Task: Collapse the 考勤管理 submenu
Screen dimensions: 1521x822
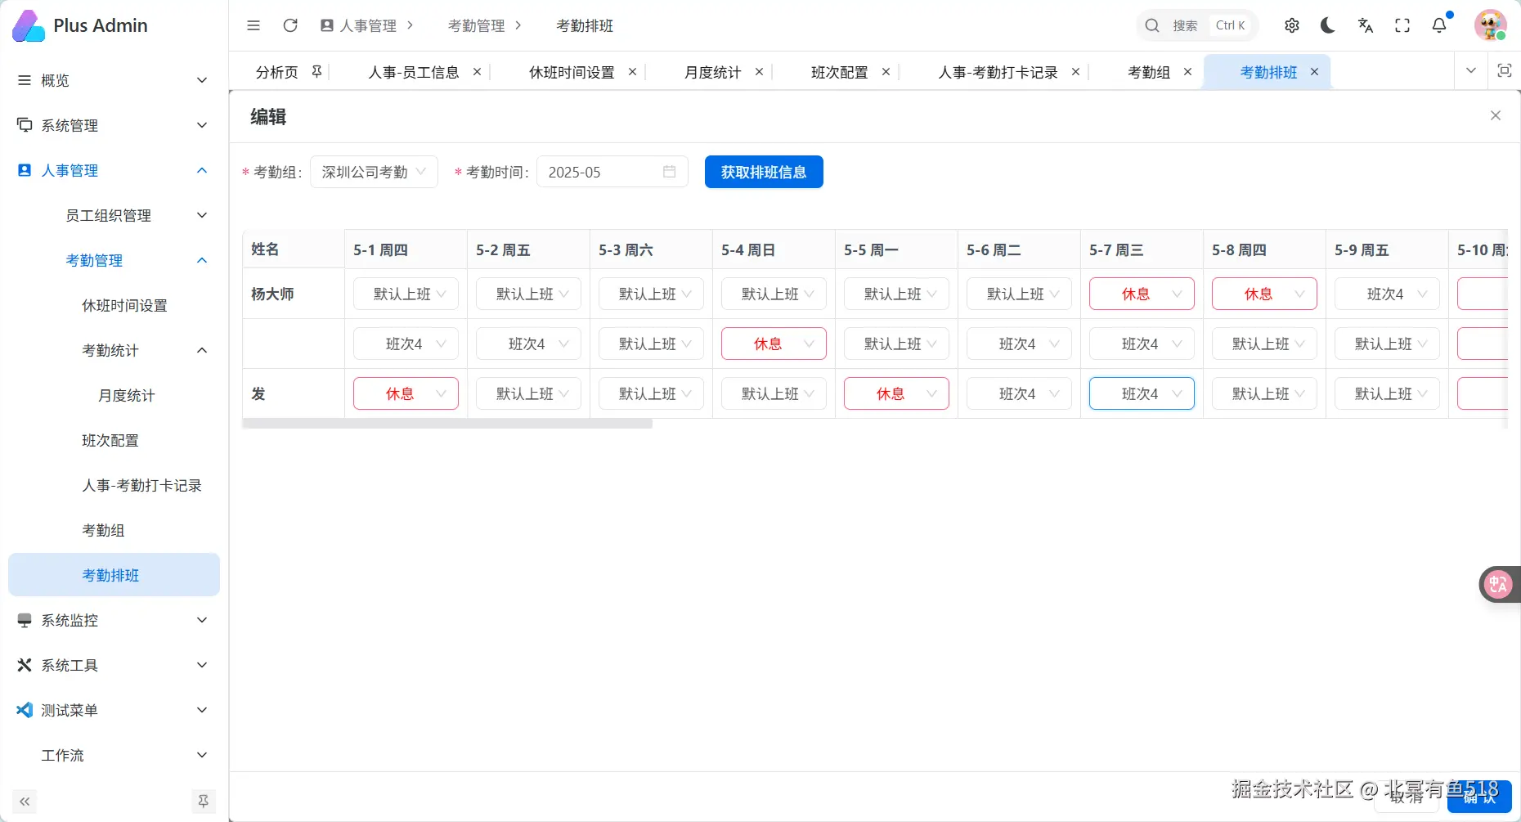Action: (x=114, y=260)
